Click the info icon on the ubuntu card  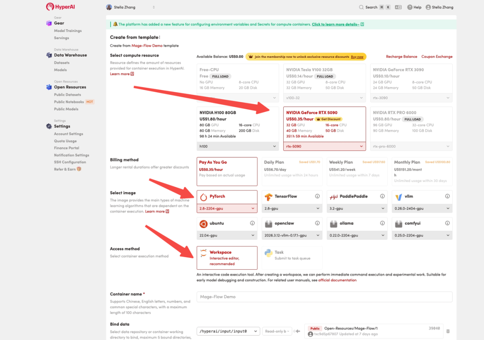252,223
